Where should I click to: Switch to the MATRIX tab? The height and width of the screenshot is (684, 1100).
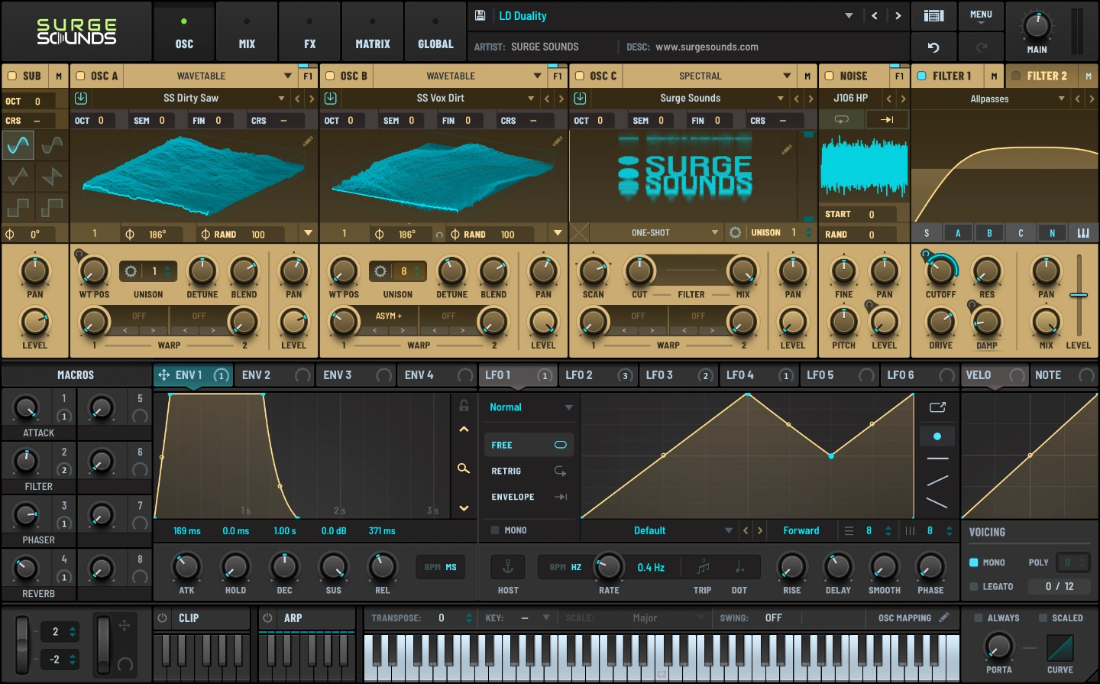(x=373, y=31)
